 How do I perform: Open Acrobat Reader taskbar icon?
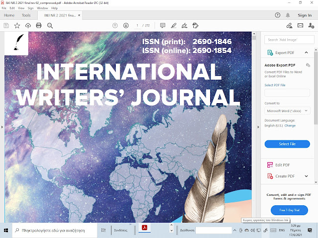tap(145, 228)
